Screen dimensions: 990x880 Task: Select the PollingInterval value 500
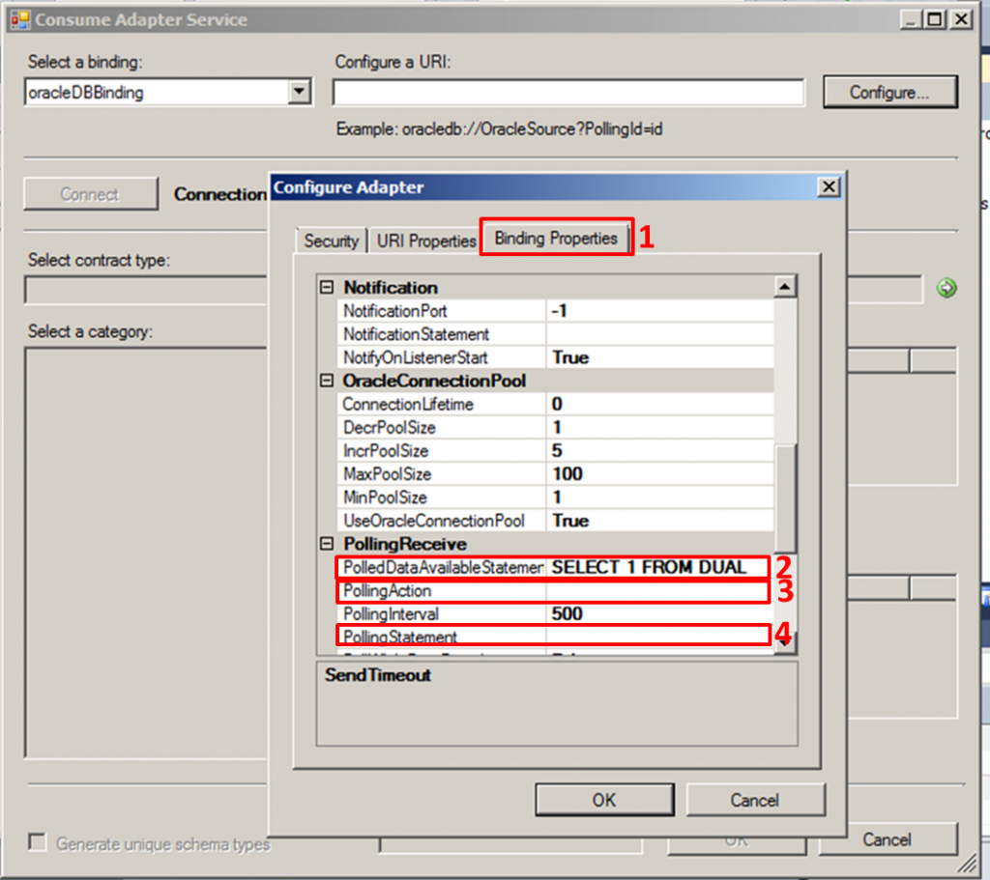coord(567,613)
